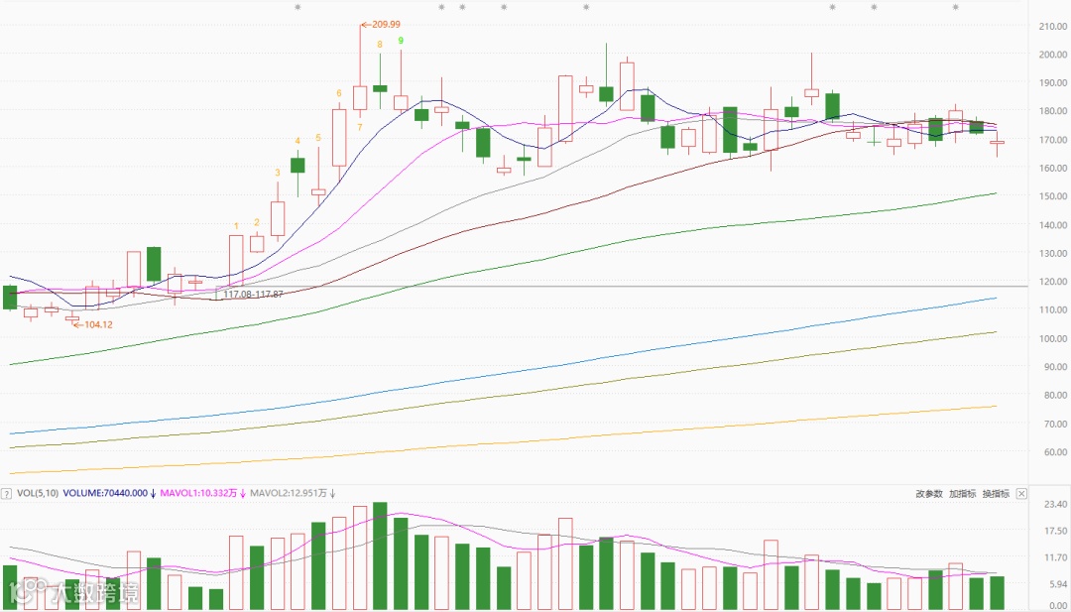Viewport: 1071px width, 612px height.
Task: Click the 加指标 add-indicator button
Action: pyautogui.click(x=962, y=493)
